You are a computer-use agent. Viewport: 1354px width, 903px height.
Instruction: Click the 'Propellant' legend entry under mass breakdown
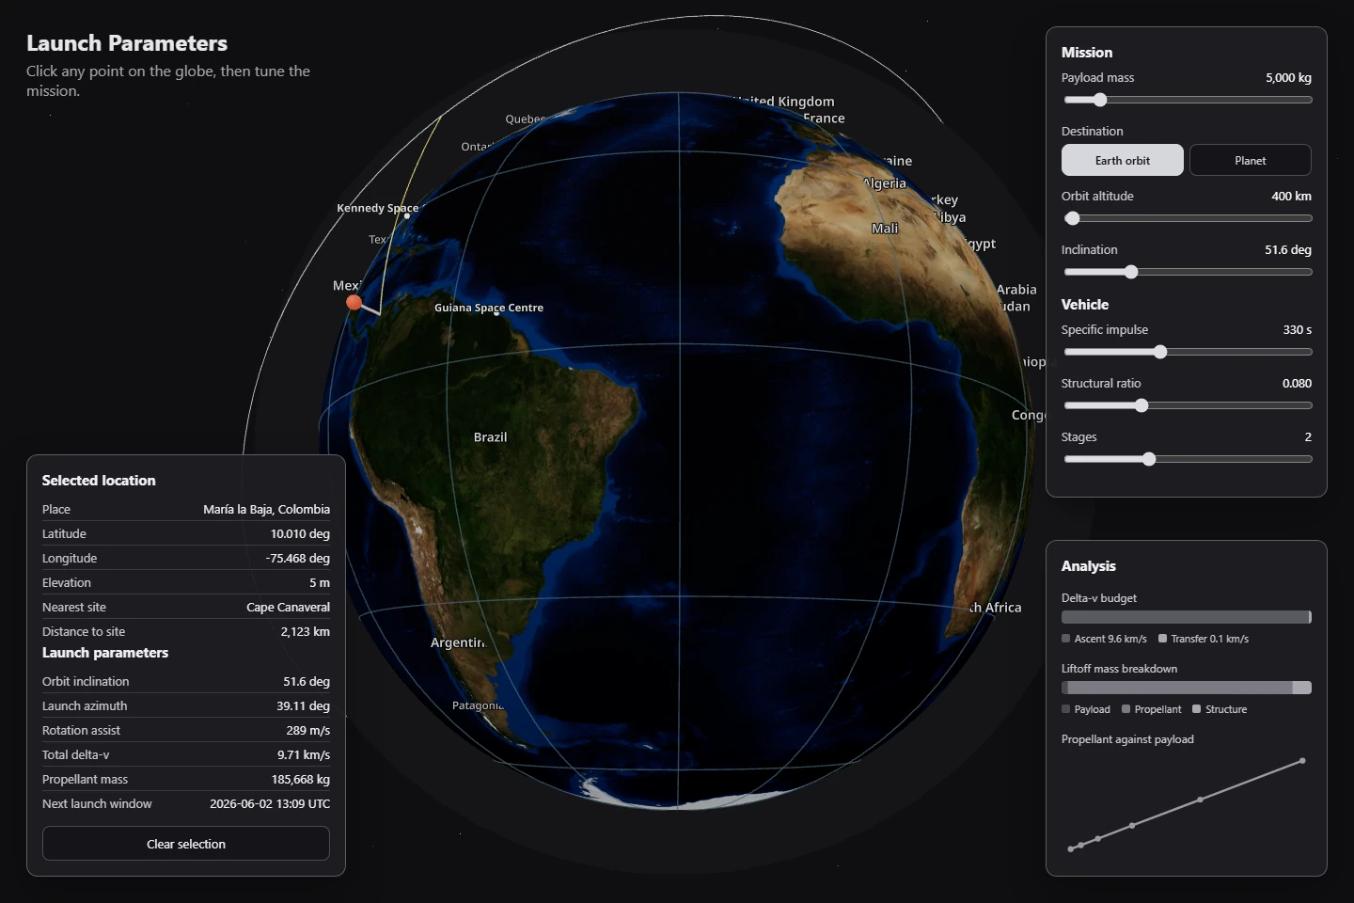tap(1152, 709)
